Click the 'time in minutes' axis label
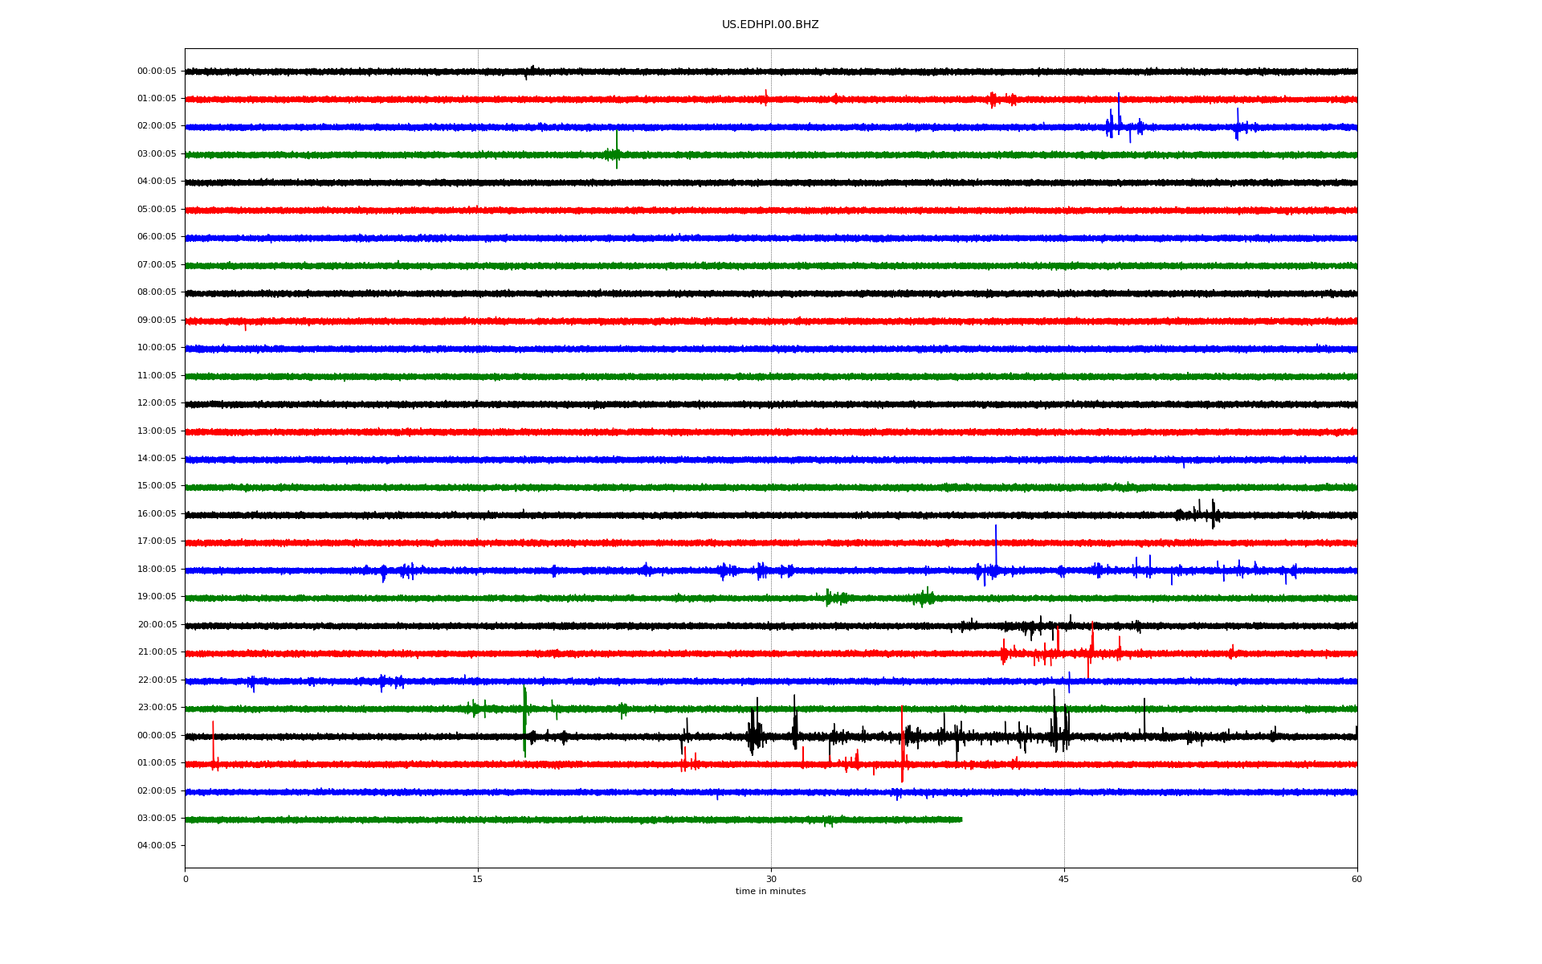 point(770,892)
